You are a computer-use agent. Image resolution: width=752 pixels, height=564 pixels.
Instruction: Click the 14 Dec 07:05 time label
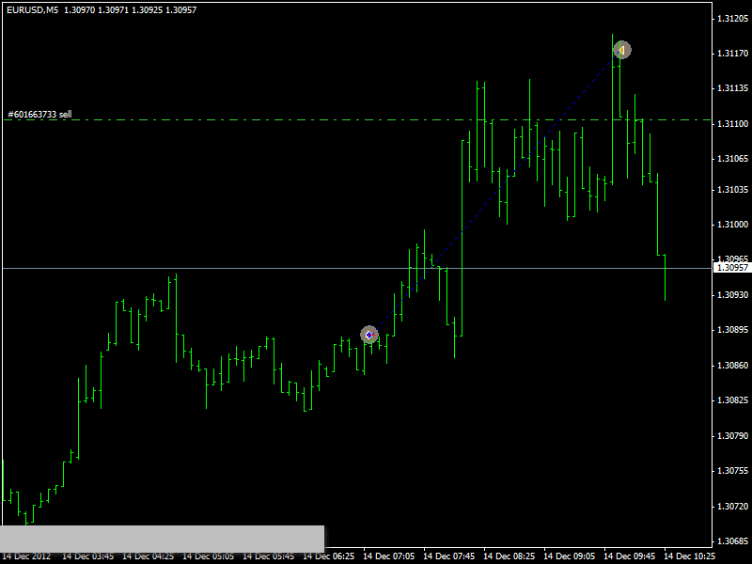click(388, 556)
